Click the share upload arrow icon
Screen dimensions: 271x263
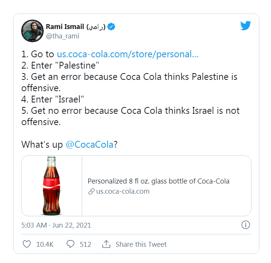pos(106,244)
